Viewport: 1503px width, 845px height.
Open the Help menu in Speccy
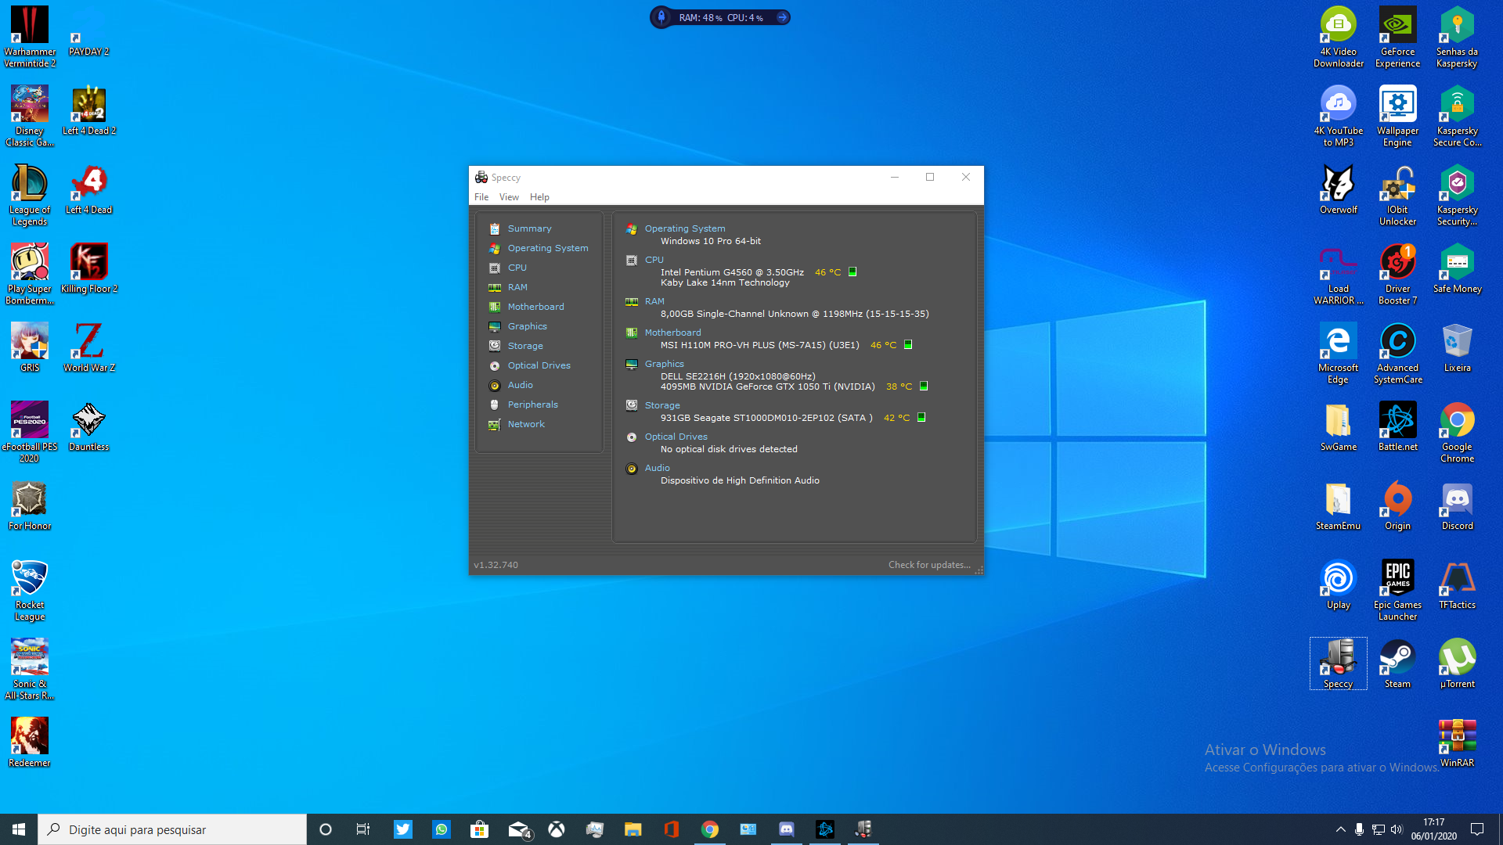pyautogui.click(x=539, y=197)
